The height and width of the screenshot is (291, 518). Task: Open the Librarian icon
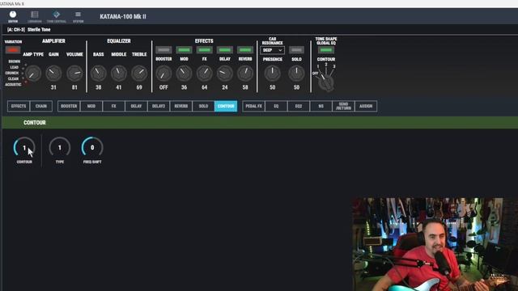[x=34, y=16]
